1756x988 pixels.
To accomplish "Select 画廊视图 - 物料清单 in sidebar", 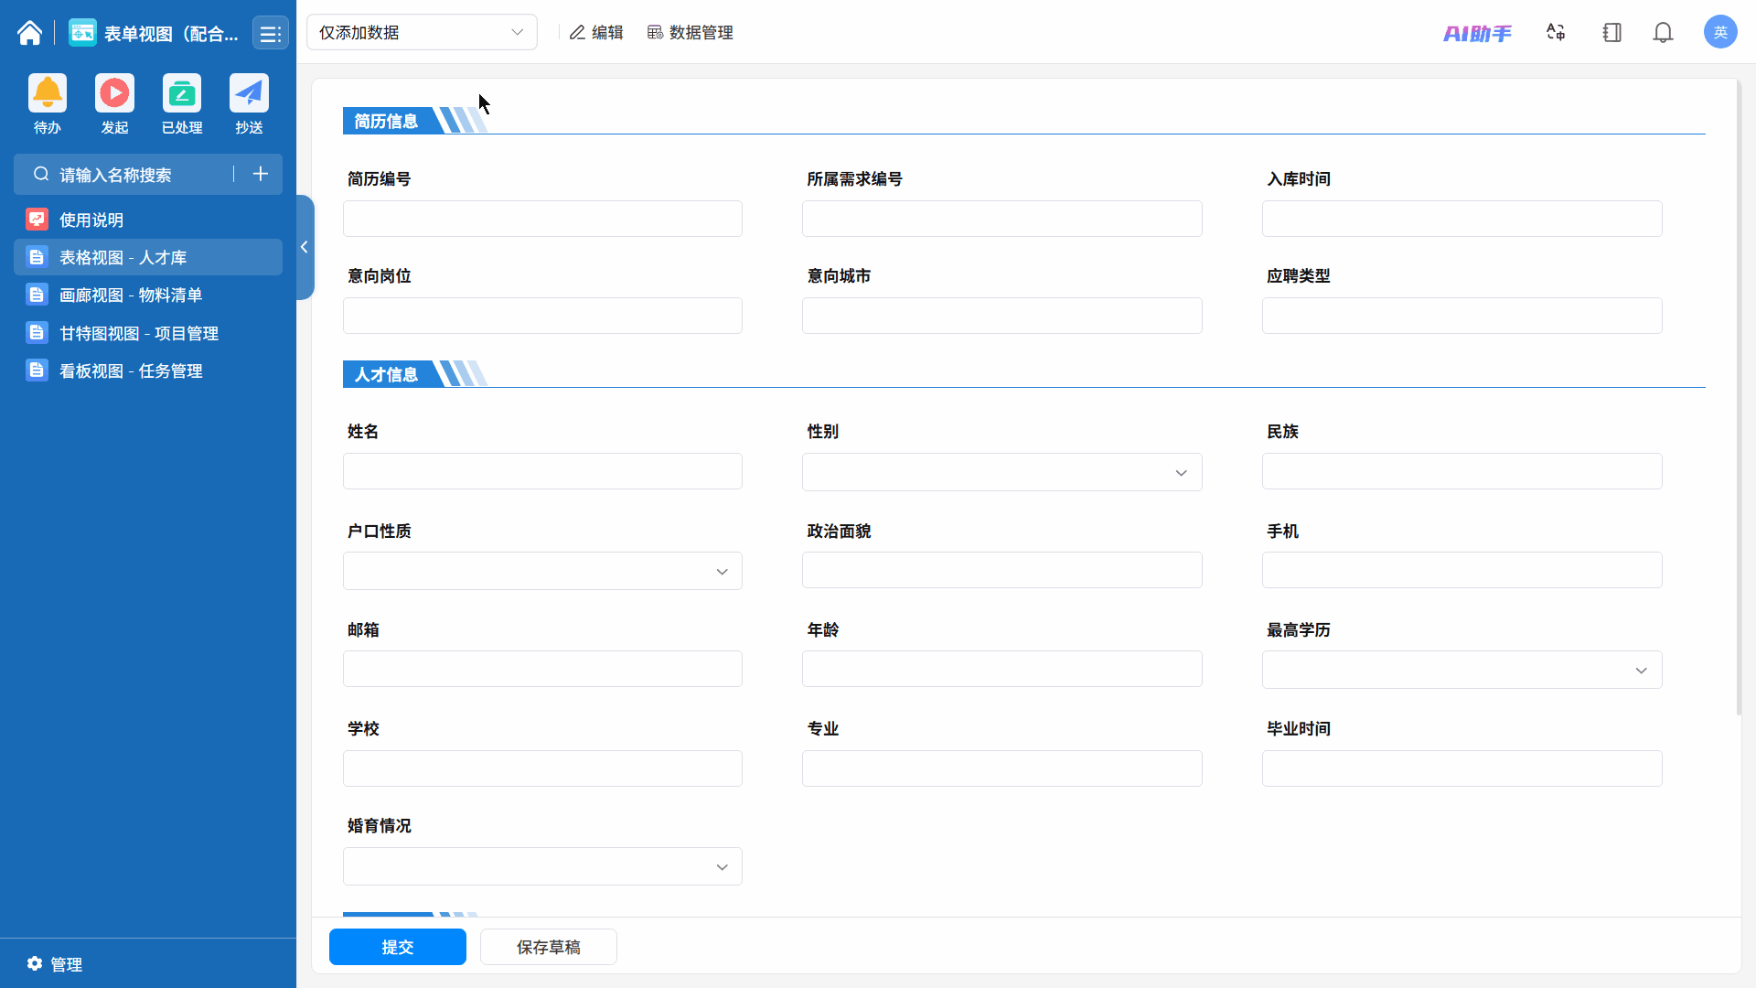I will tap(131, 295).
